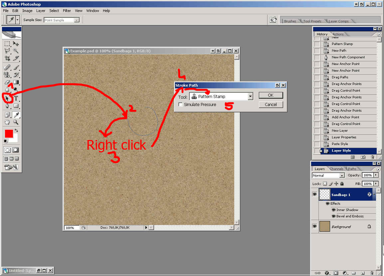
Task: Select the Zoom magnifier tool
Action: 16,122
